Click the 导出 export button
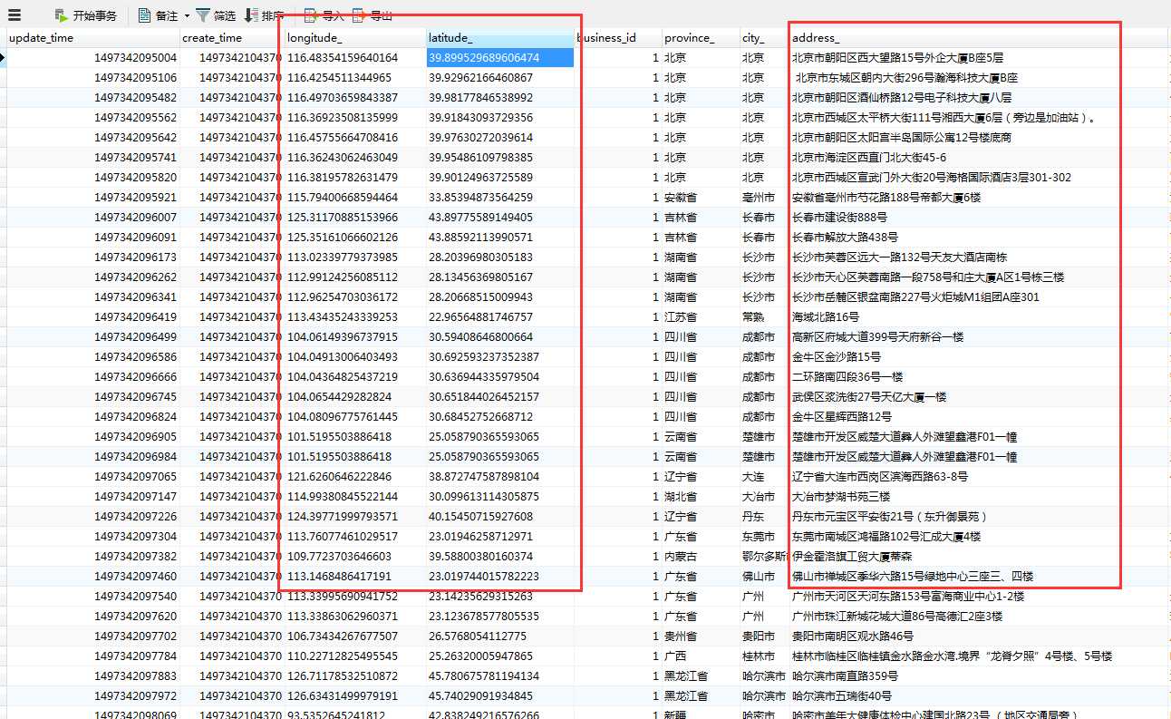 pyautogui.click(x=372, y=15)
